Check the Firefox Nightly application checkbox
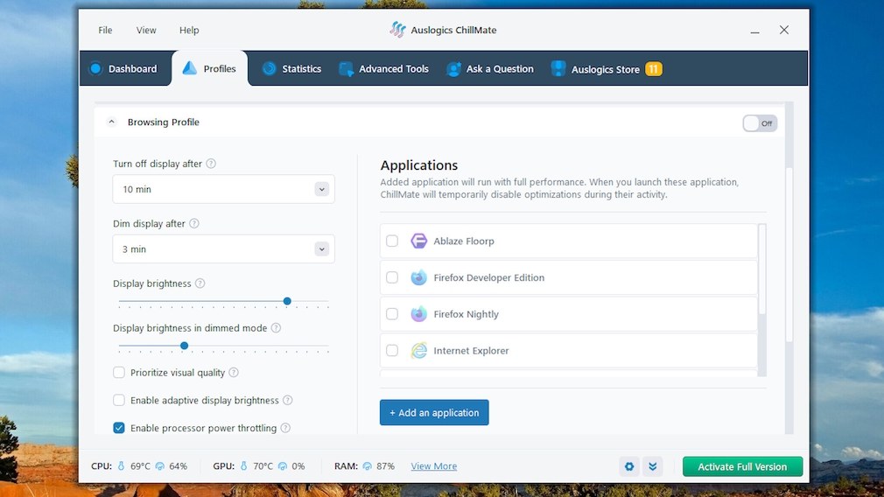The height and width of the screenshot is (497, 884). click(392, 314)
